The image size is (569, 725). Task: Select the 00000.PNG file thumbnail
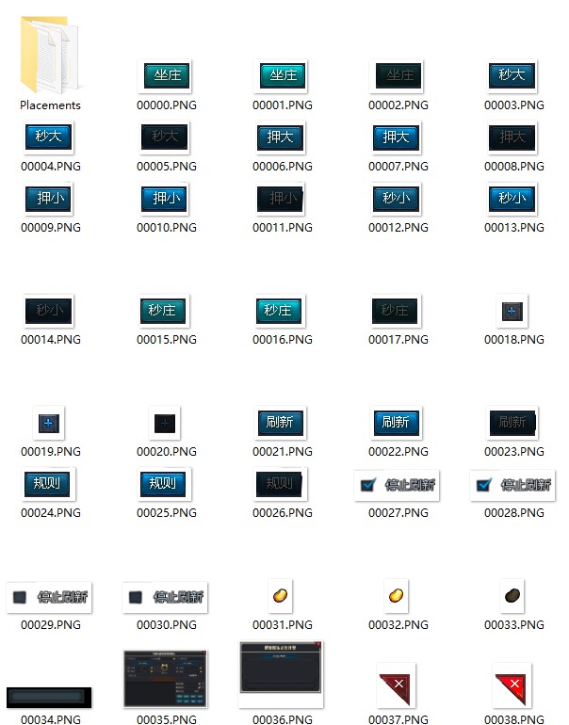point(167,76)
